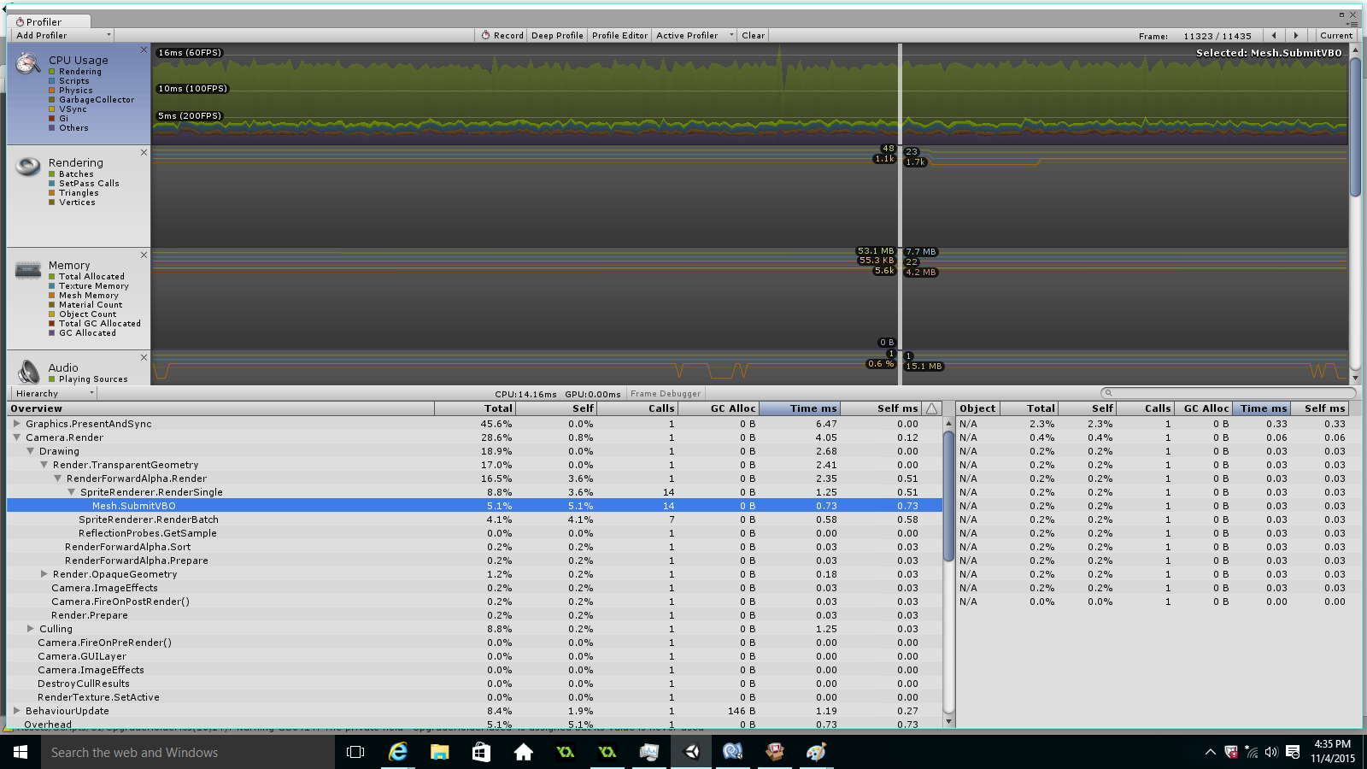Expand Graphics.PresentAndSync row
This screenshot has width=1367, height=769.
16,424
